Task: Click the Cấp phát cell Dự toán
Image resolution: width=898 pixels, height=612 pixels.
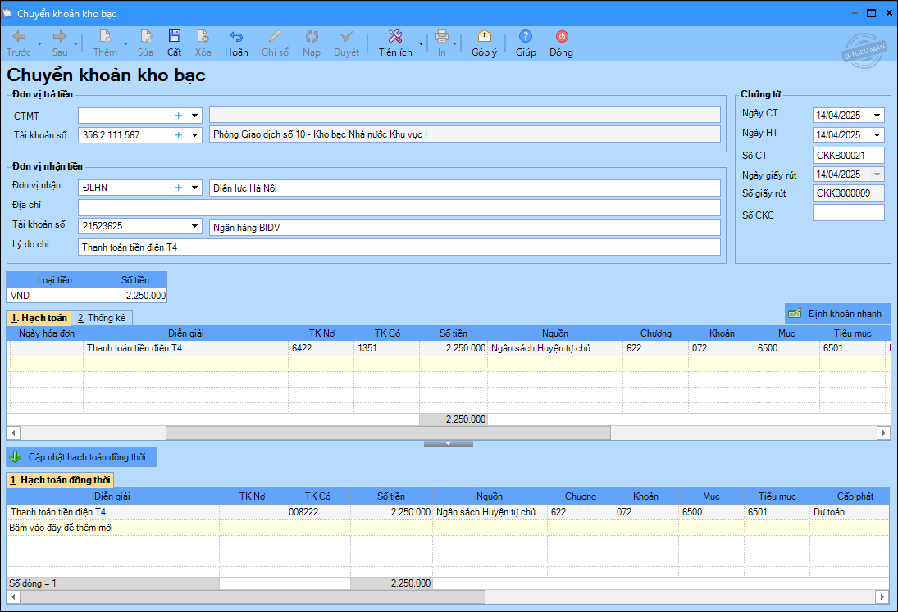Action: click(x=850, y=512)
